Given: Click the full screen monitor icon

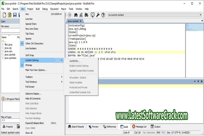Looking at the screenshot, I should 92,15.
